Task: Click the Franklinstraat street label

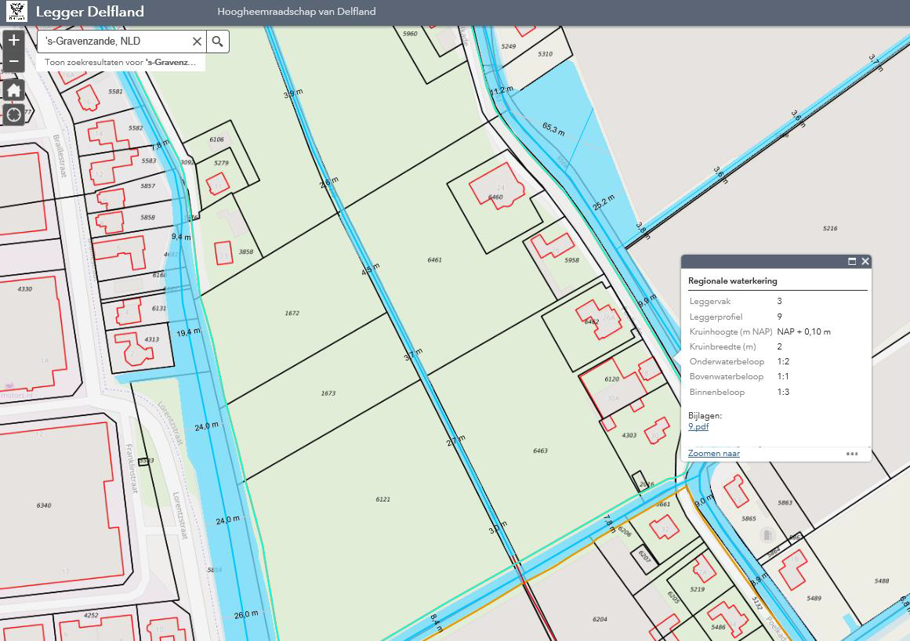Action: 132,469
